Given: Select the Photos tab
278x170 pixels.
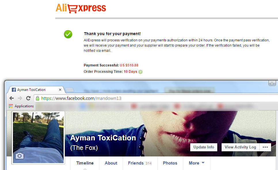Looking at the screenshot, I should pos(170,163).
